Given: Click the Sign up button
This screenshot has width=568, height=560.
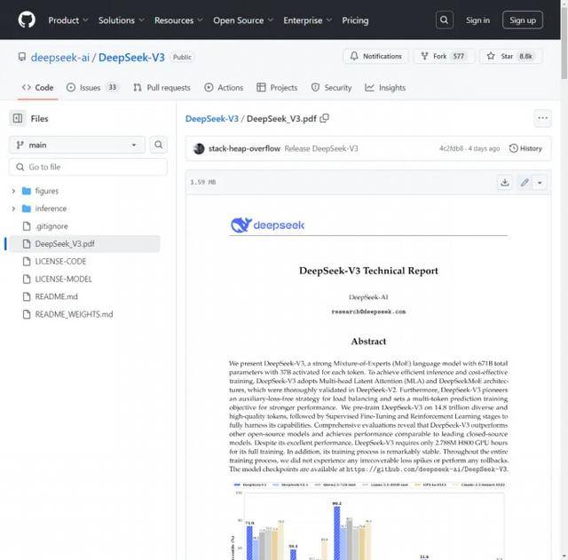Looking at the screenshot, I should (x=523, y=20).
